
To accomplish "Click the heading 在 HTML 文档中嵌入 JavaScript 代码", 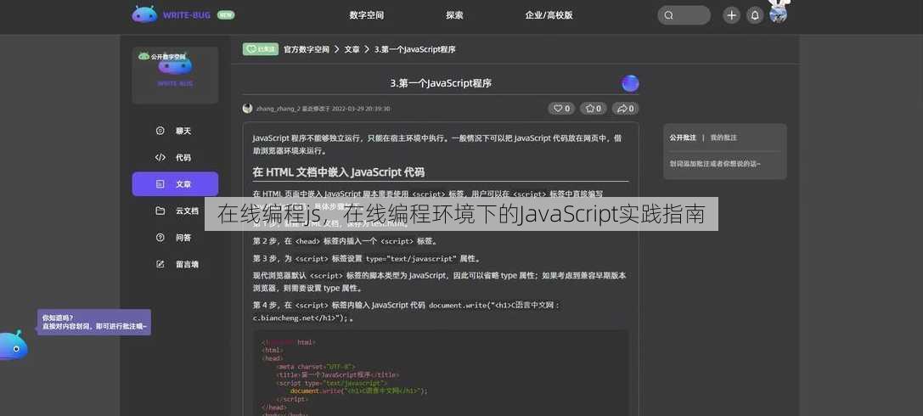I will click(339, 172).
